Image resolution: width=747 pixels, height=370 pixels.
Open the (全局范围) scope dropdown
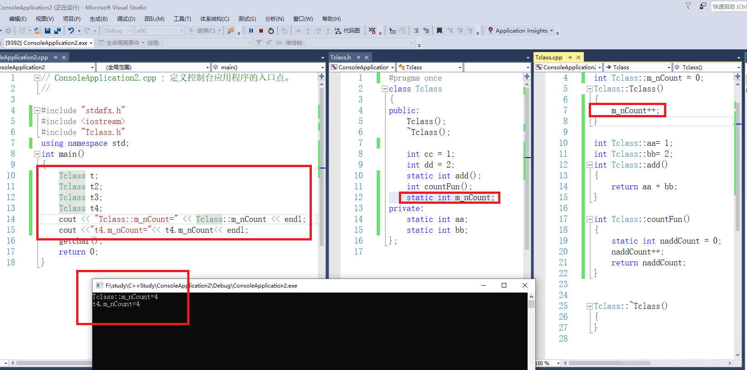[x=153, y=67]
